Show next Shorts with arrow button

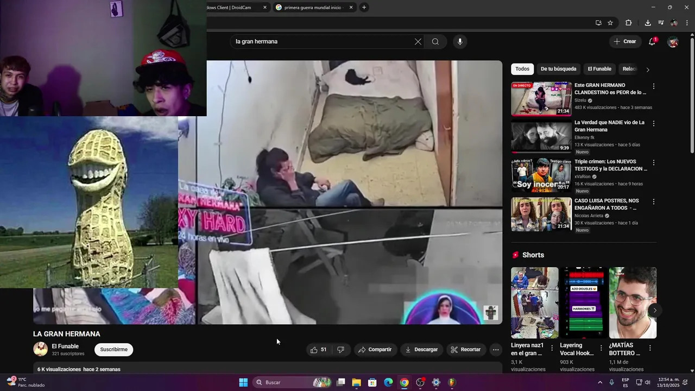655,311
